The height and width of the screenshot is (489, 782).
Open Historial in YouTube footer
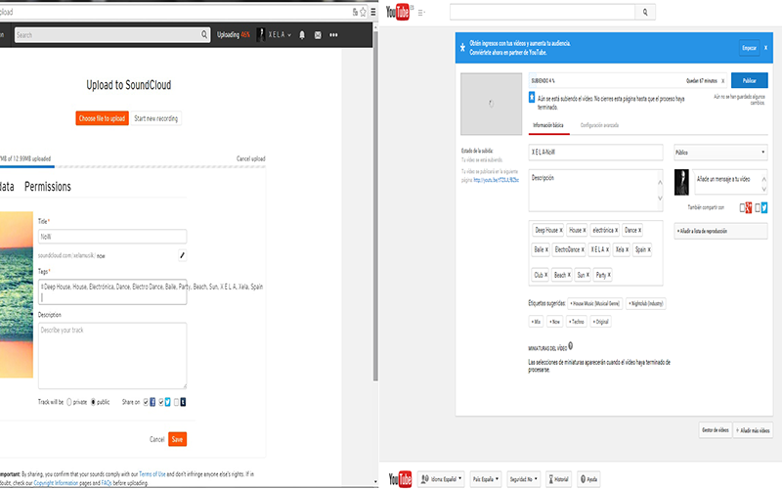pos(558,479)
